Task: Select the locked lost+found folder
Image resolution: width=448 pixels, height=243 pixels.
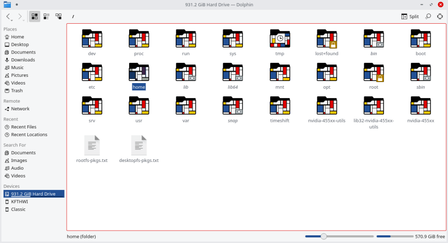Action: coord(327,39)
